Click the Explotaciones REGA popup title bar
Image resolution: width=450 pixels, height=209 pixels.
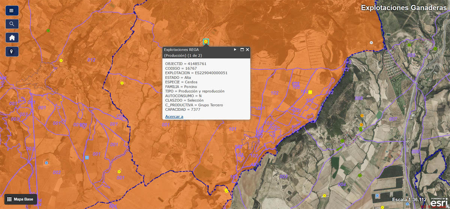[x=195, y=50]
